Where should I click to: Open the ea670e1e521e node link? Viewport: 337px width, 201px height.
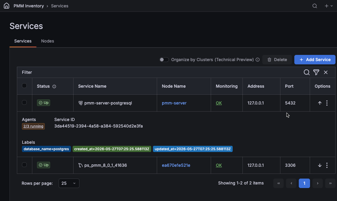coord(176,166)
